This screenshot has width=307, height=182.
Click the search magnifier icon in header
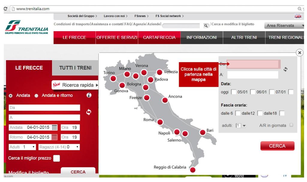click(206, 26)
